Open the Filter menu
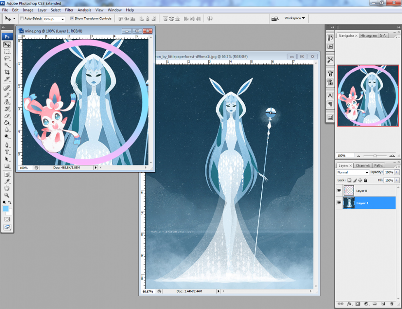This screenshot has width=402, height=309. [x=69, y=10]
